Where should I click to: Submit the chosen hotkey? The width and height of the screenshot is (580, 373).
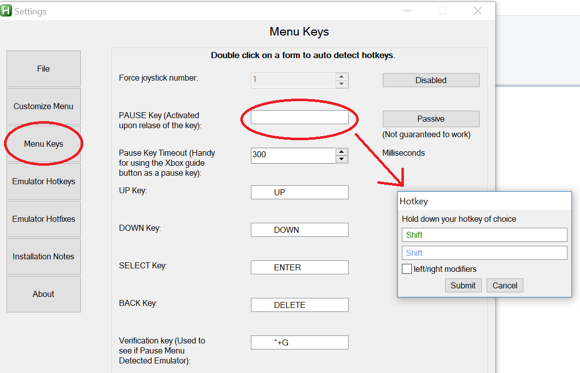463,285
